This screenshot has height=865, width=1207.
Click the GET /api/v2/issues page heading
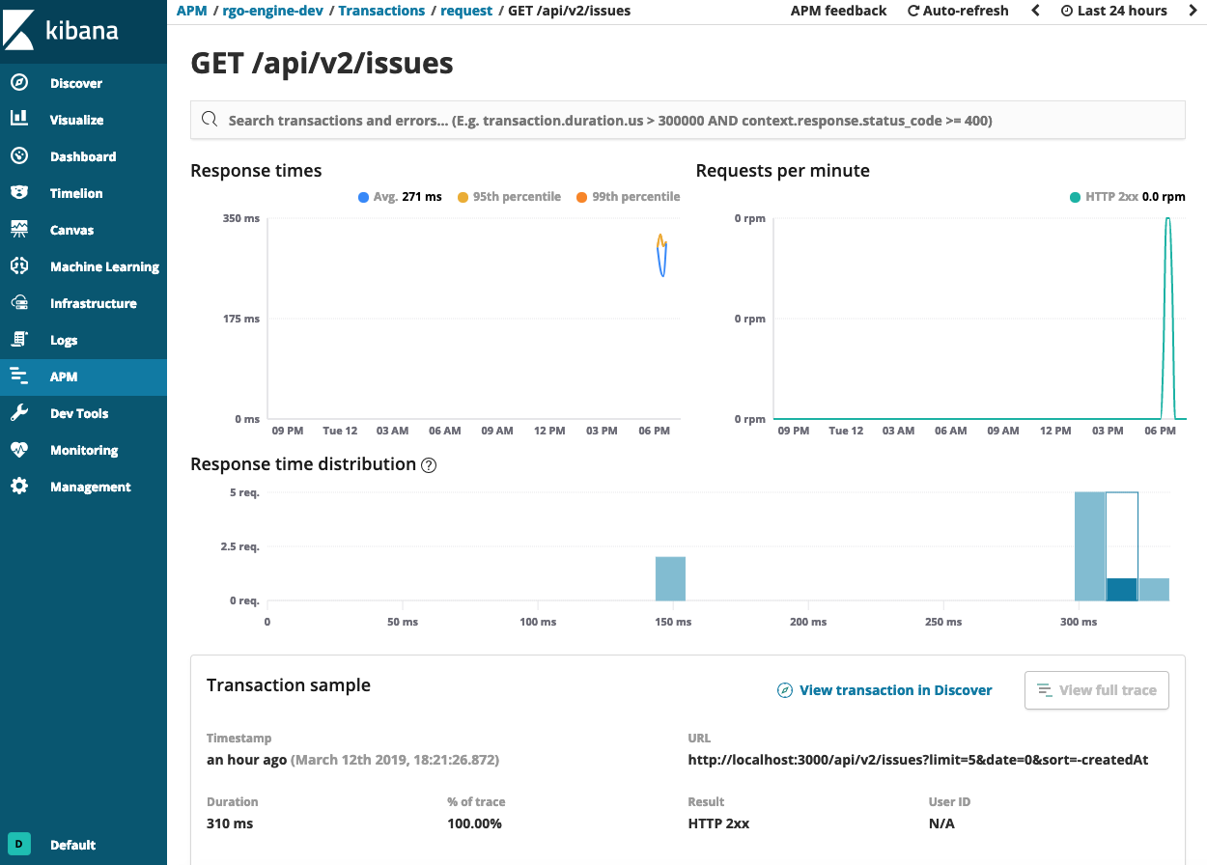click(323, 63)
